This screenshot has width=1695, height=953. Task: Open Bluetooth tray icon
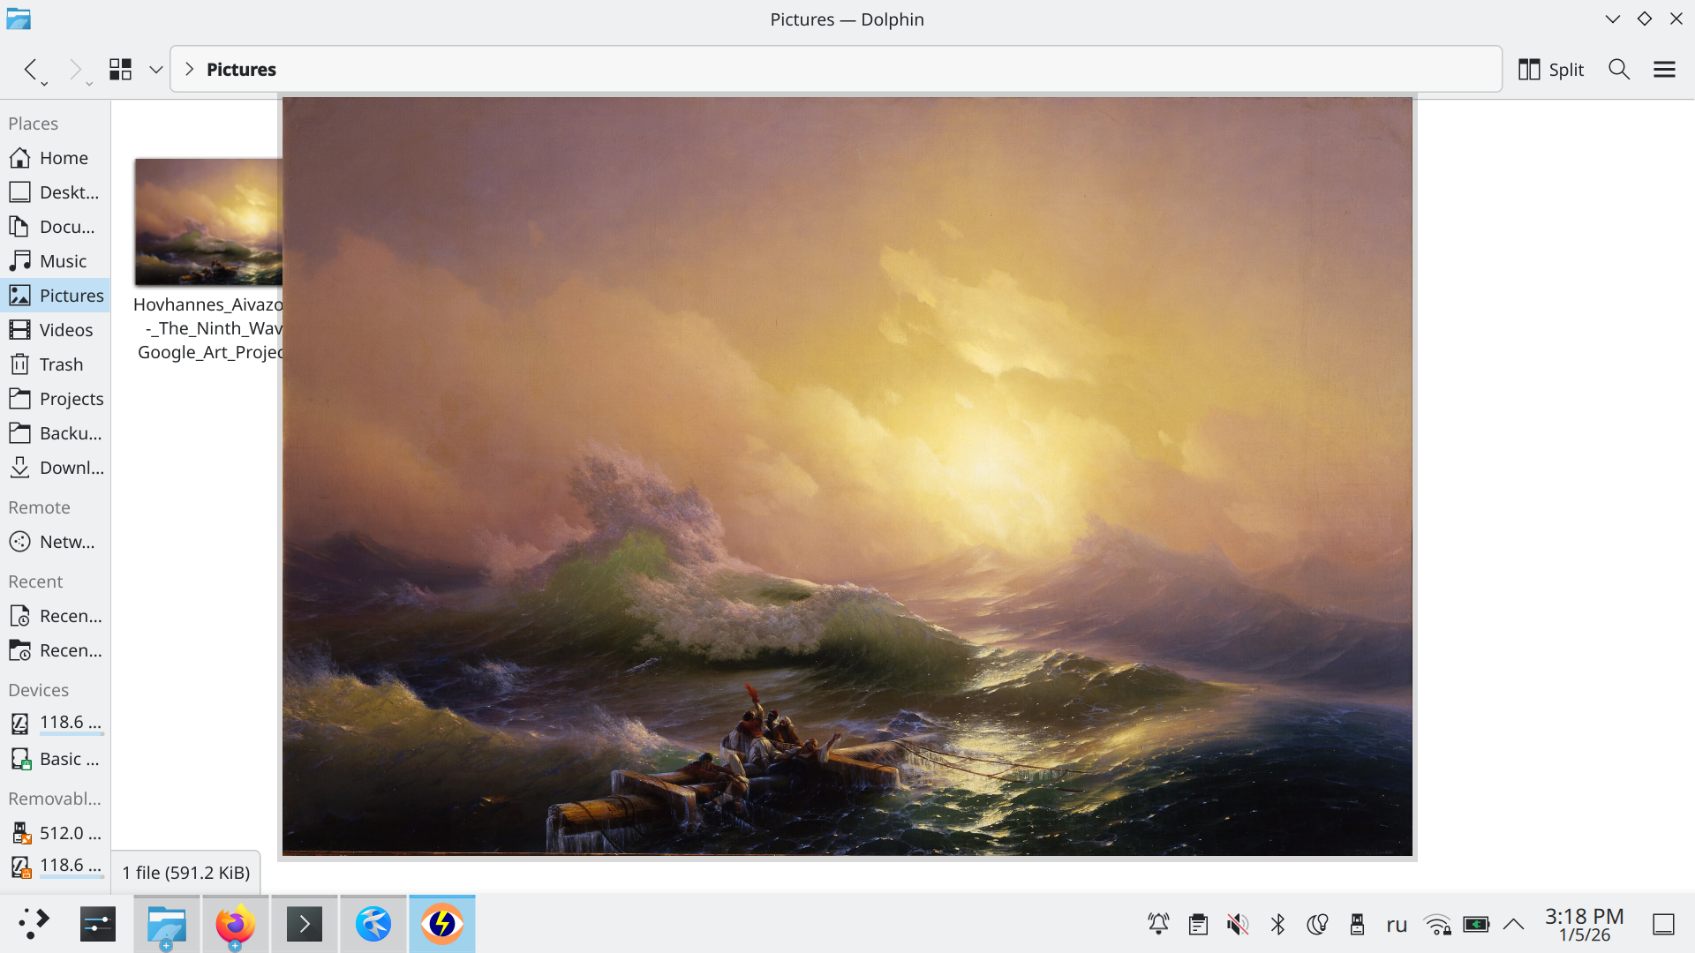[1277, 924]
